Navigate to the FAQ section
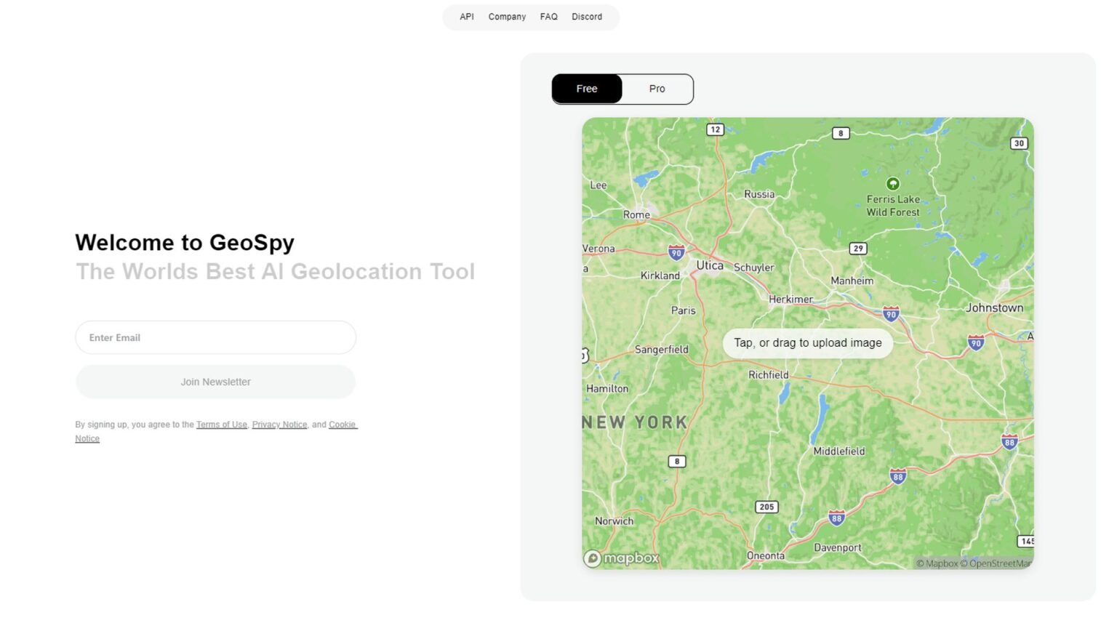The height and width of the screenshot is (623, 1117). [548, 16]
